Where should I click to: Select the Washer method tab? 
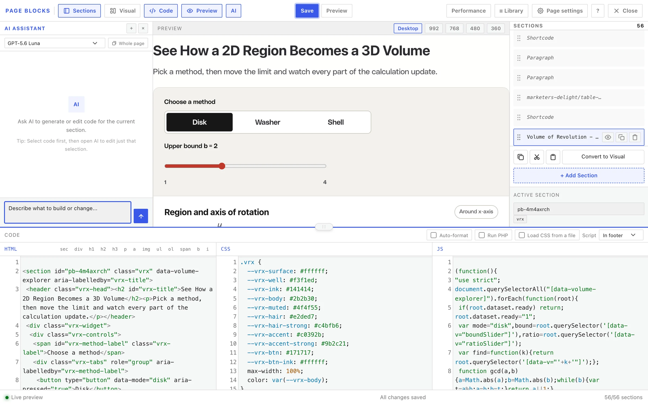[268, 122]
